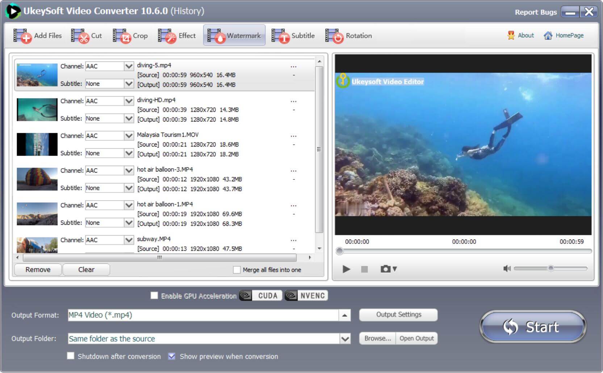Mute the preview volume speaker icon
This screenshot has width=603, height=373.
507,268
